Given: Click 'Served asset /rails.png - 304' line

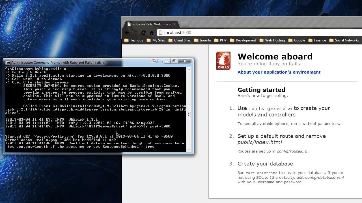Looking at the screenshot, I should (61, 140).
